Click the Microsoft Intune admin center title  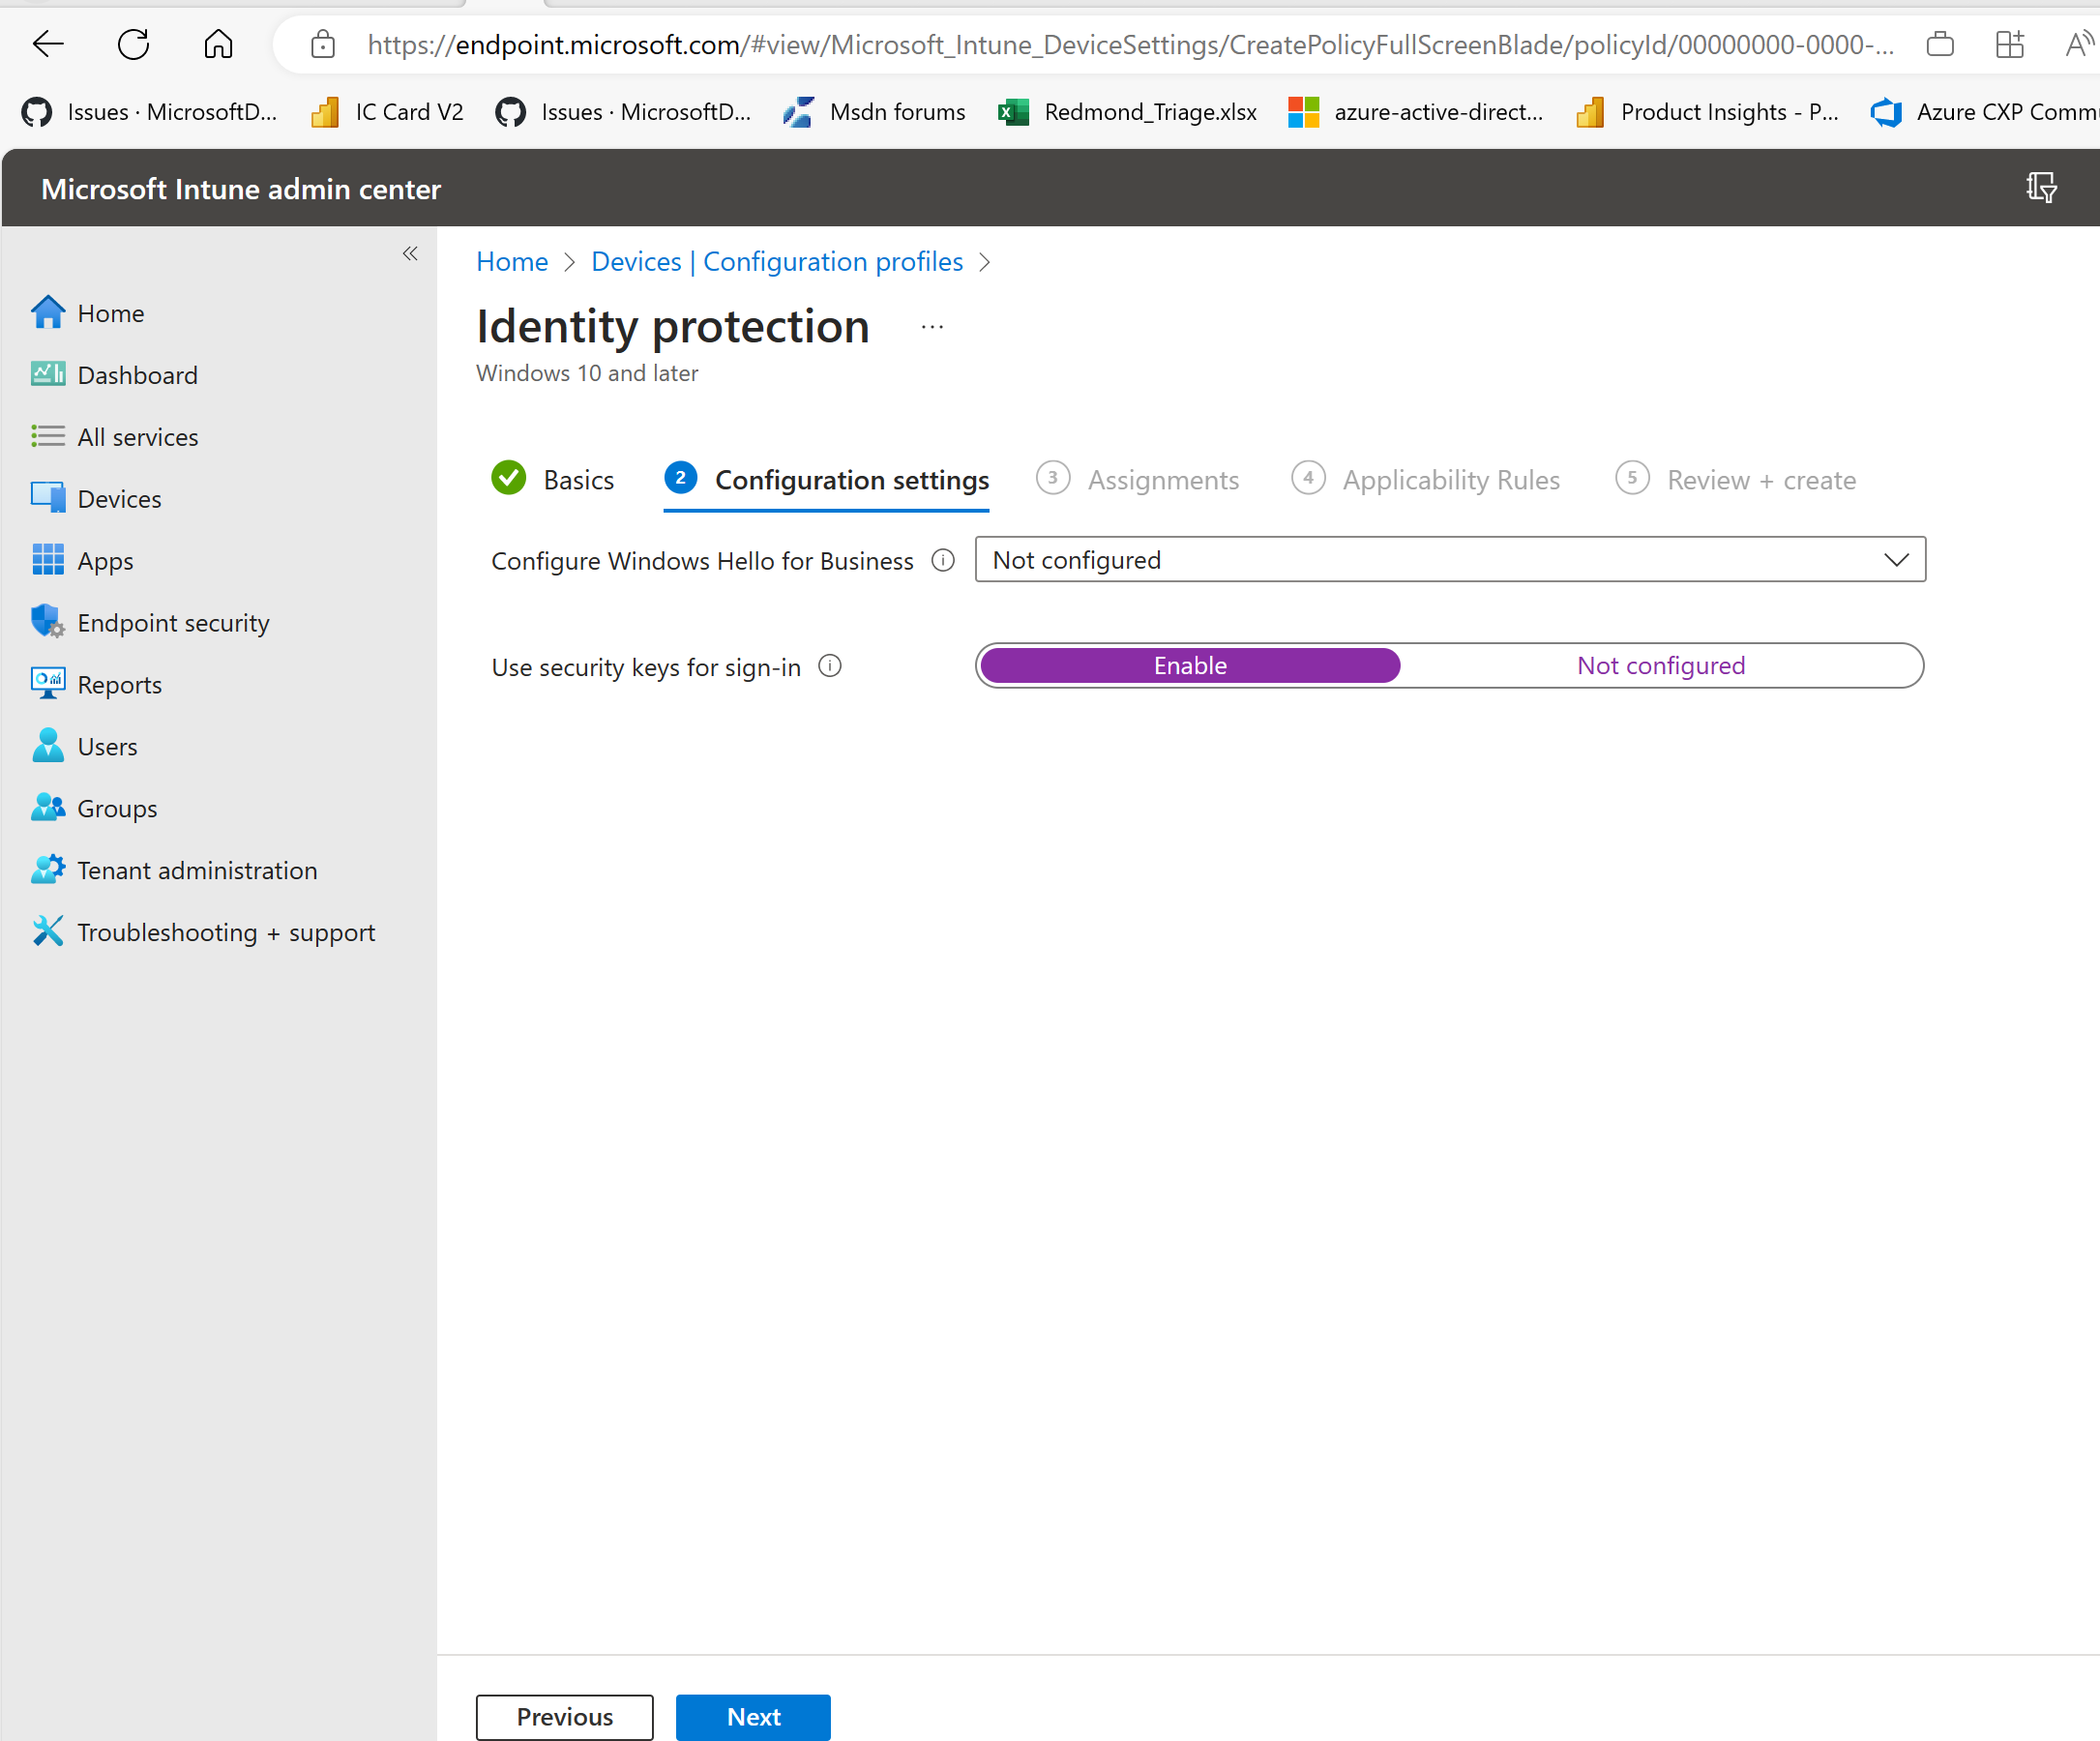[241, 189]
